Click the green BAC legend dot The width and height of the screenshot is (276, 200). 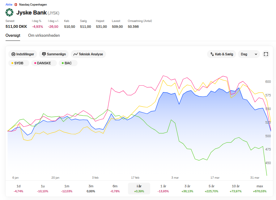(x=63, y=63)
